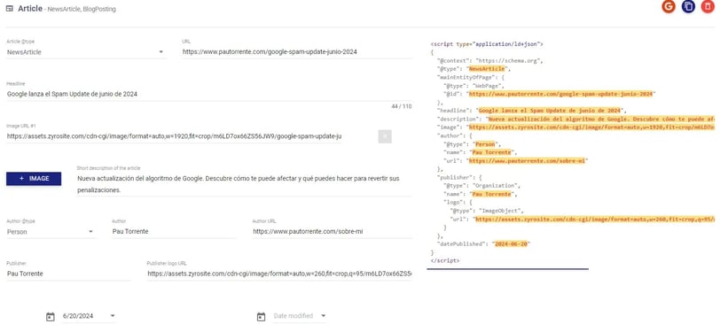Click the "ImageObject" logo type line

pyautogui.click(x=487, y=211)
